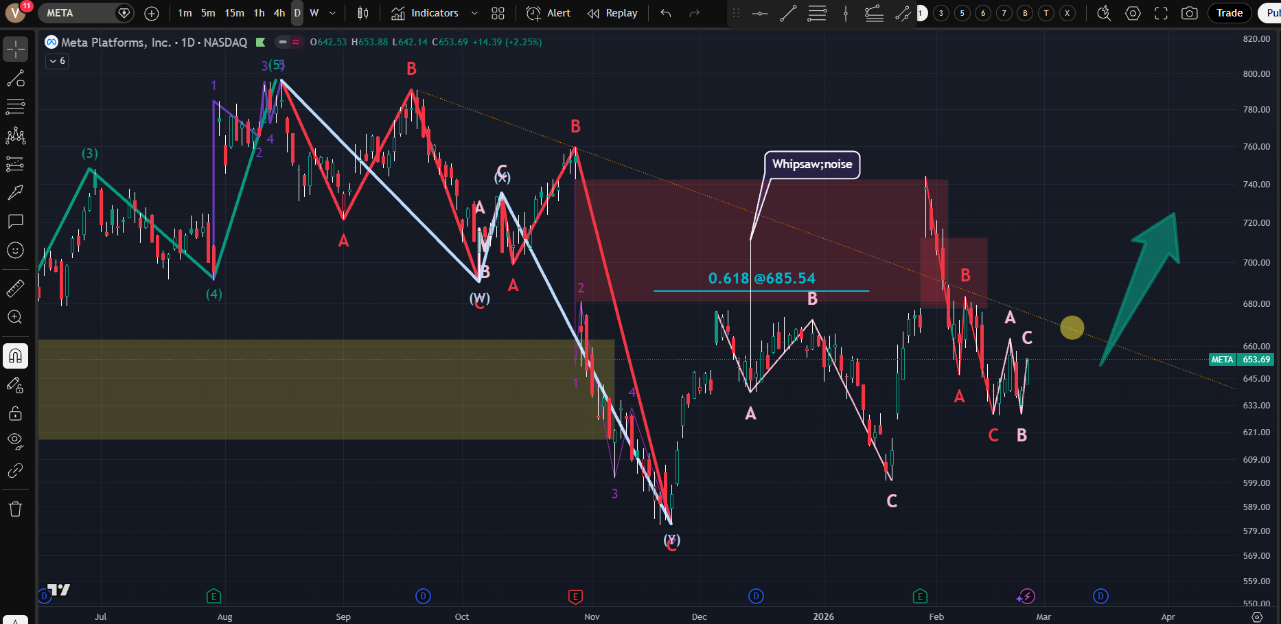Enter fullscreen mode
The image size is (1281, 624).
[1161, 13]
